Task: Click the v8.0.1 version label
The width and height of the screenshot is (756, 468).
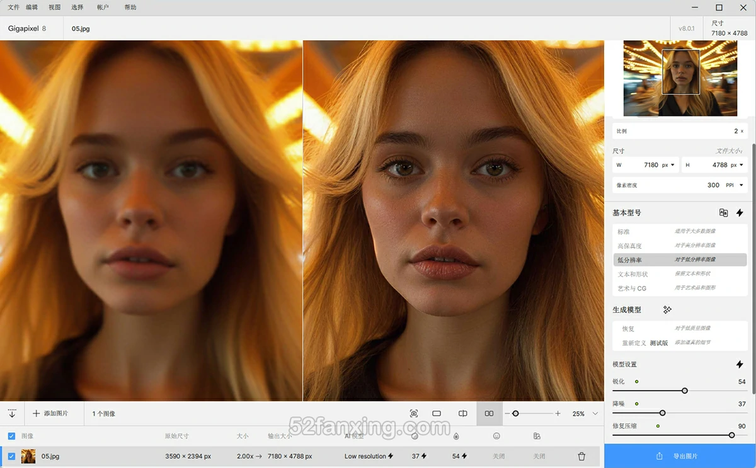Action: [687, 28]
